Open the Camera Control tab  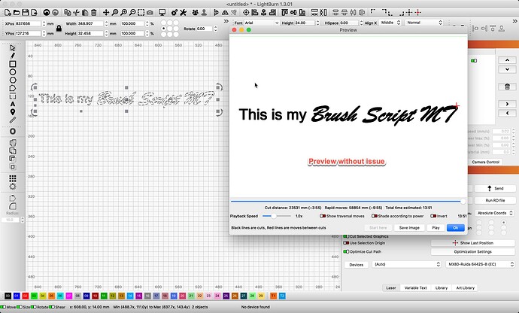tap(485, 162)
